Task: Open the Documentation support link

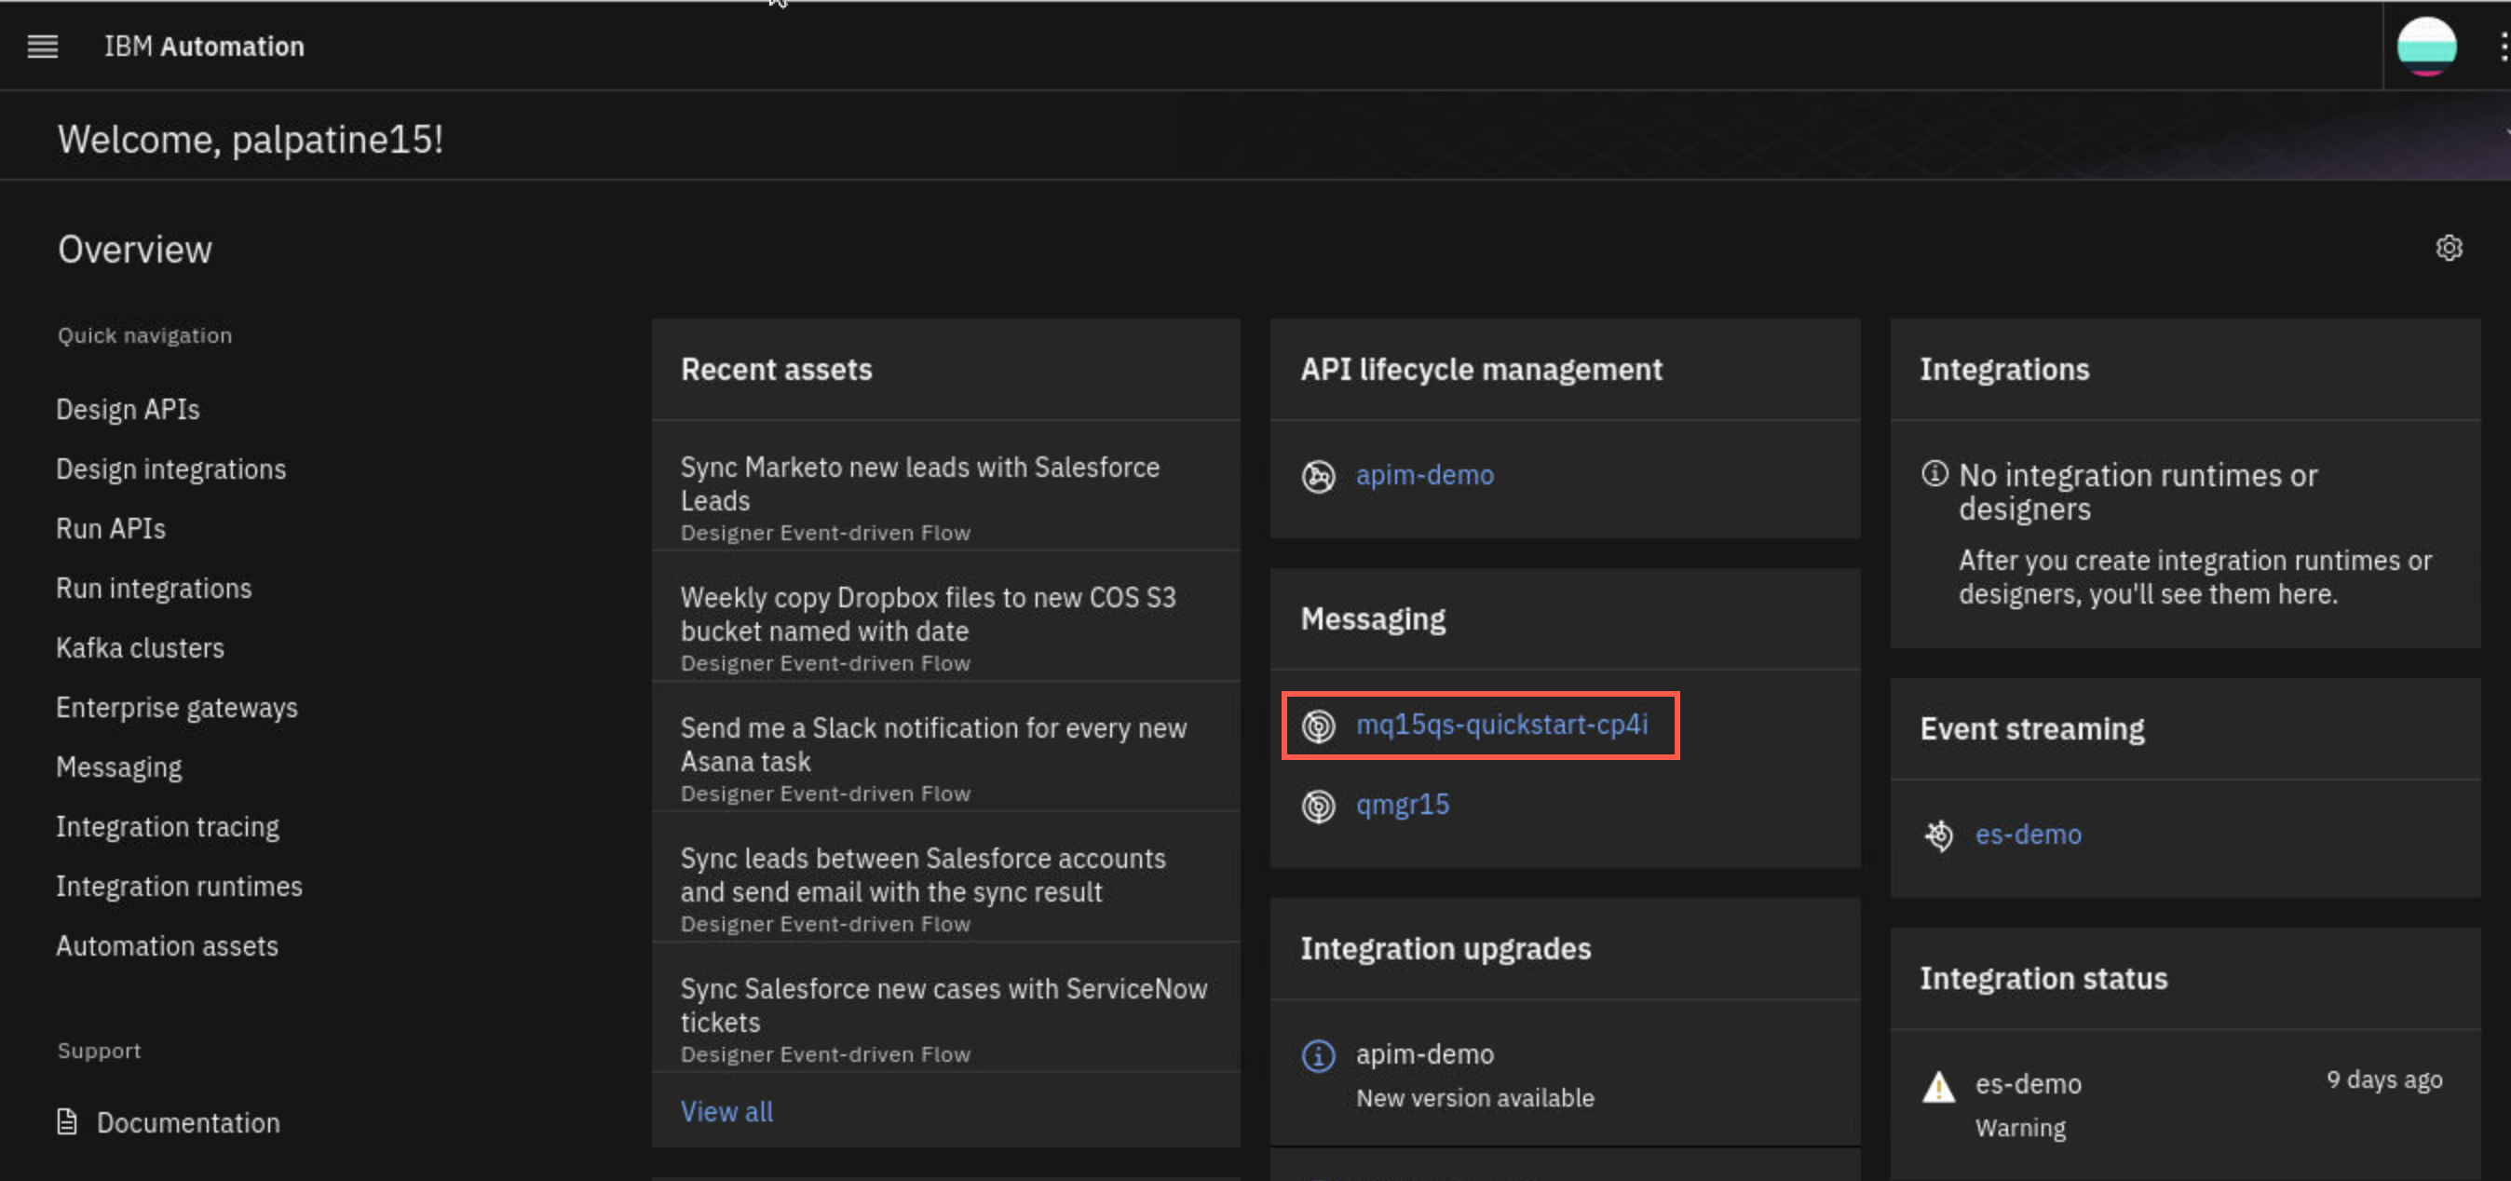Action: point(188,1122)
